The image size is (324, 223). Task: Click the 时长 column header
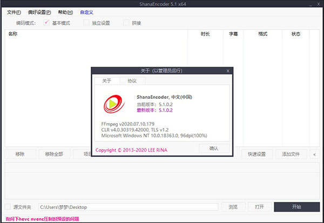[x=205, y=34]
